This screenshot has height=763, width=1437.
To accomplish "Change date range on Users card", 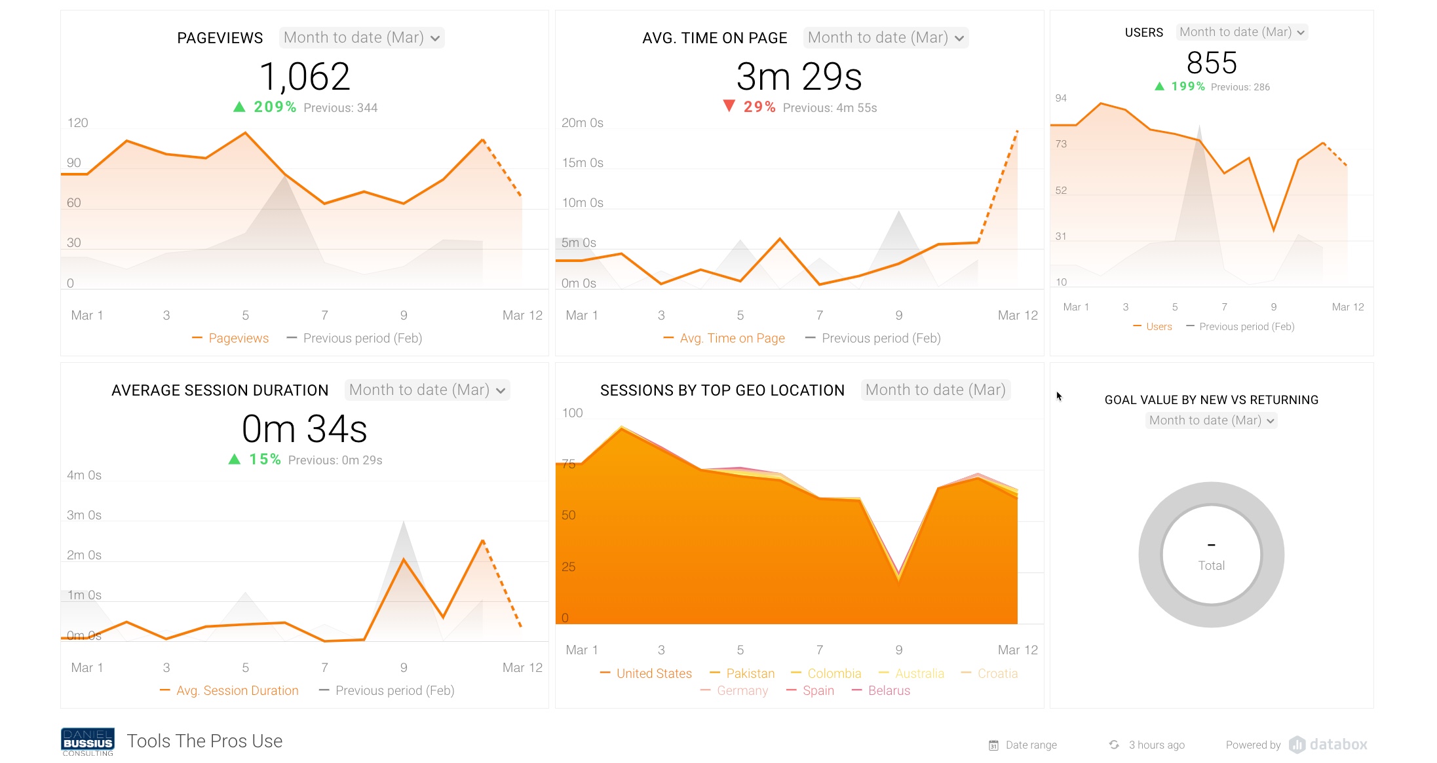I will (1241, 31).
